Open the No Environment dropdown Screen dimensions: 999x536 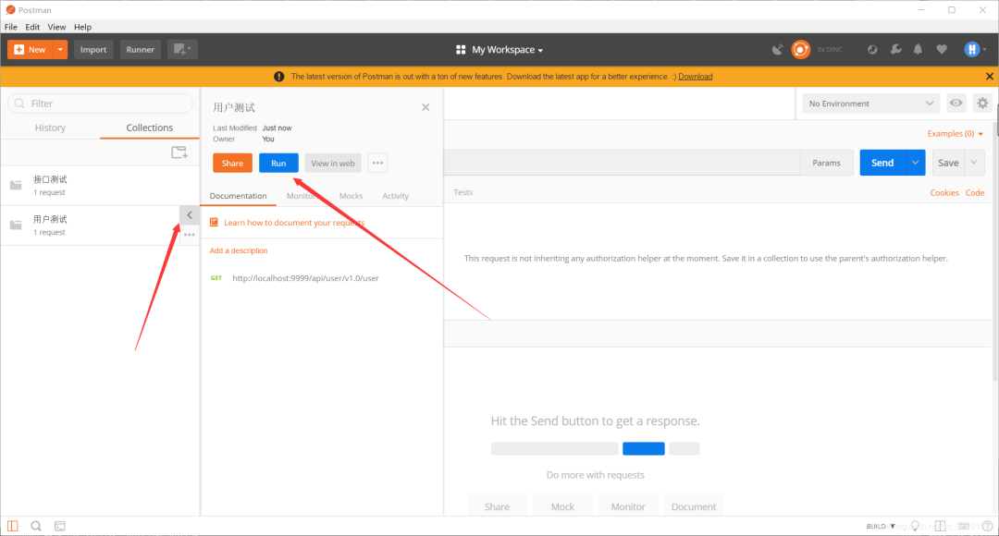coord(871,104)
